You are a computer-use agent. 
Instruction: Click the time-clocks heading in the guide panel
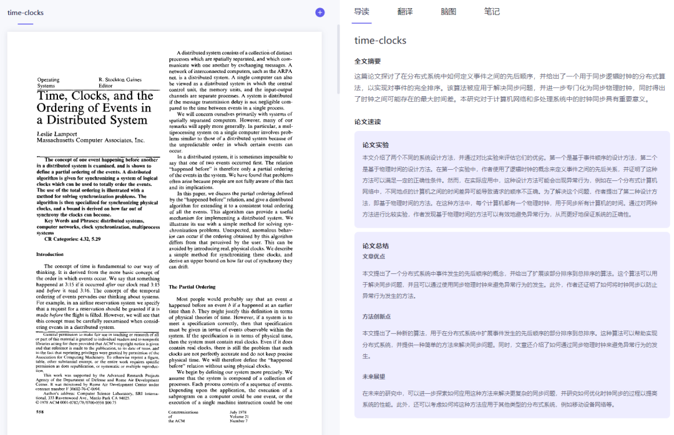point(381,41)
